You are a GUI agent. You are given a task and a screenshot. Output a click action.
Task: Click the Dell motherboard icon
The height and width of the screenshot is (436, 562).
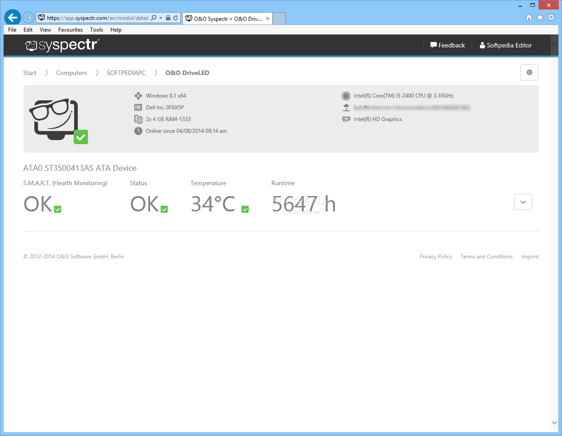click(x=138, y=108)
